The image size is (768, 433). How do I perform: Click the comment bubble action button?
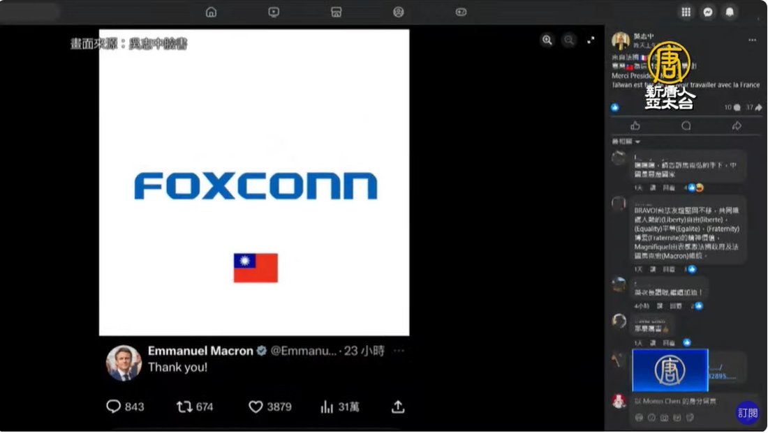(x=686, y=126)
